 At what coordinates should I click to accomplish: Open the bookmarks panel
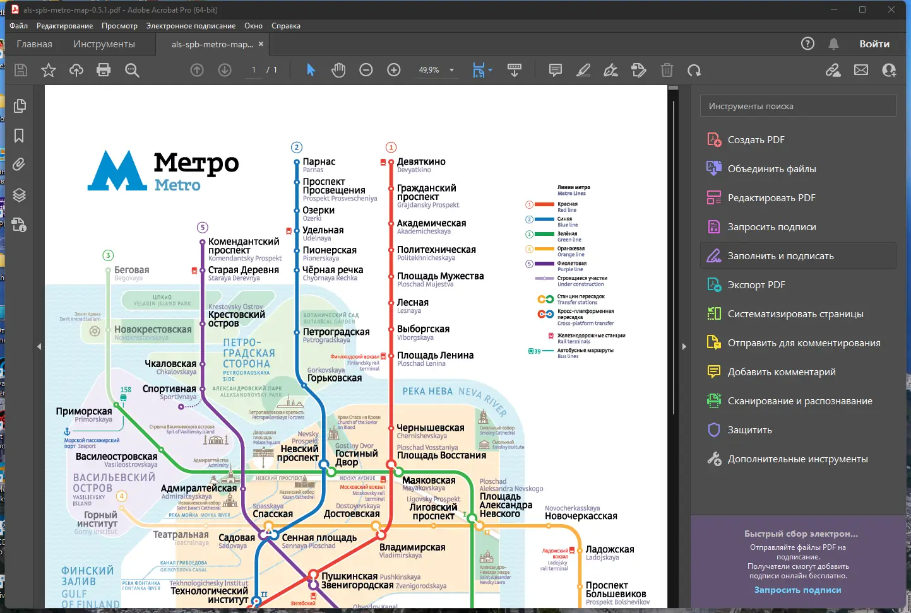pos(19,136)
